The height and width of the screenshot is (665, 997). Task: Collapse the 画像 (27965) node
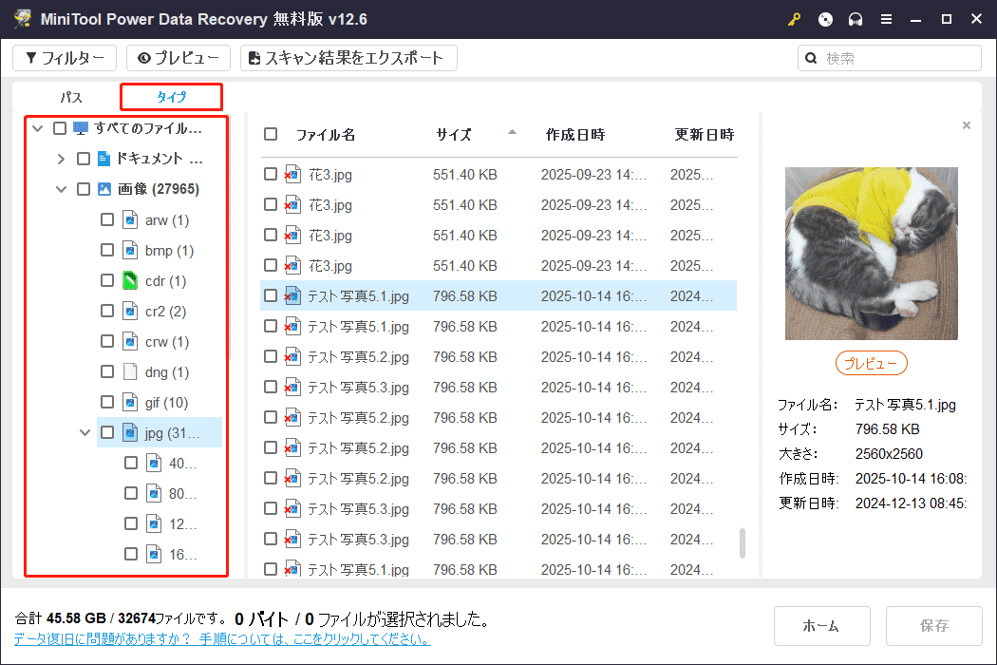(x=61, y=188)
